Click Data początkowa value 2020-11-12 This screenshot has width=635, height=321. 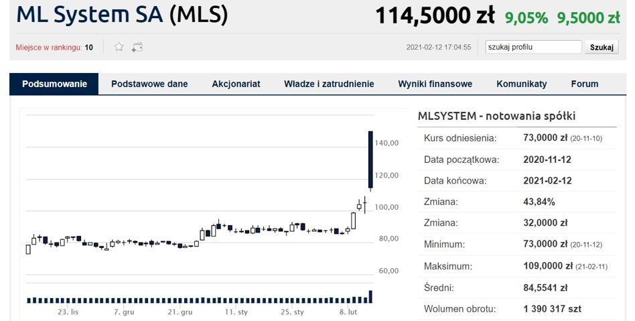(x=547, y=159)
